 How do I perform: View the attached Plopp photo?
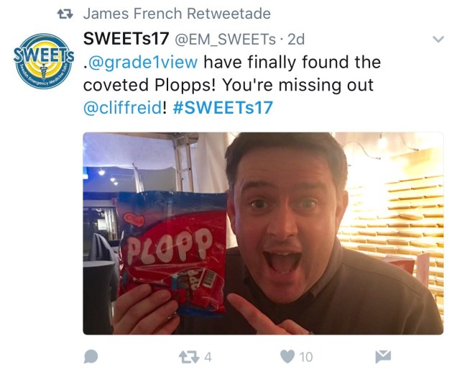pyautogui.click(x=263, y=233)
